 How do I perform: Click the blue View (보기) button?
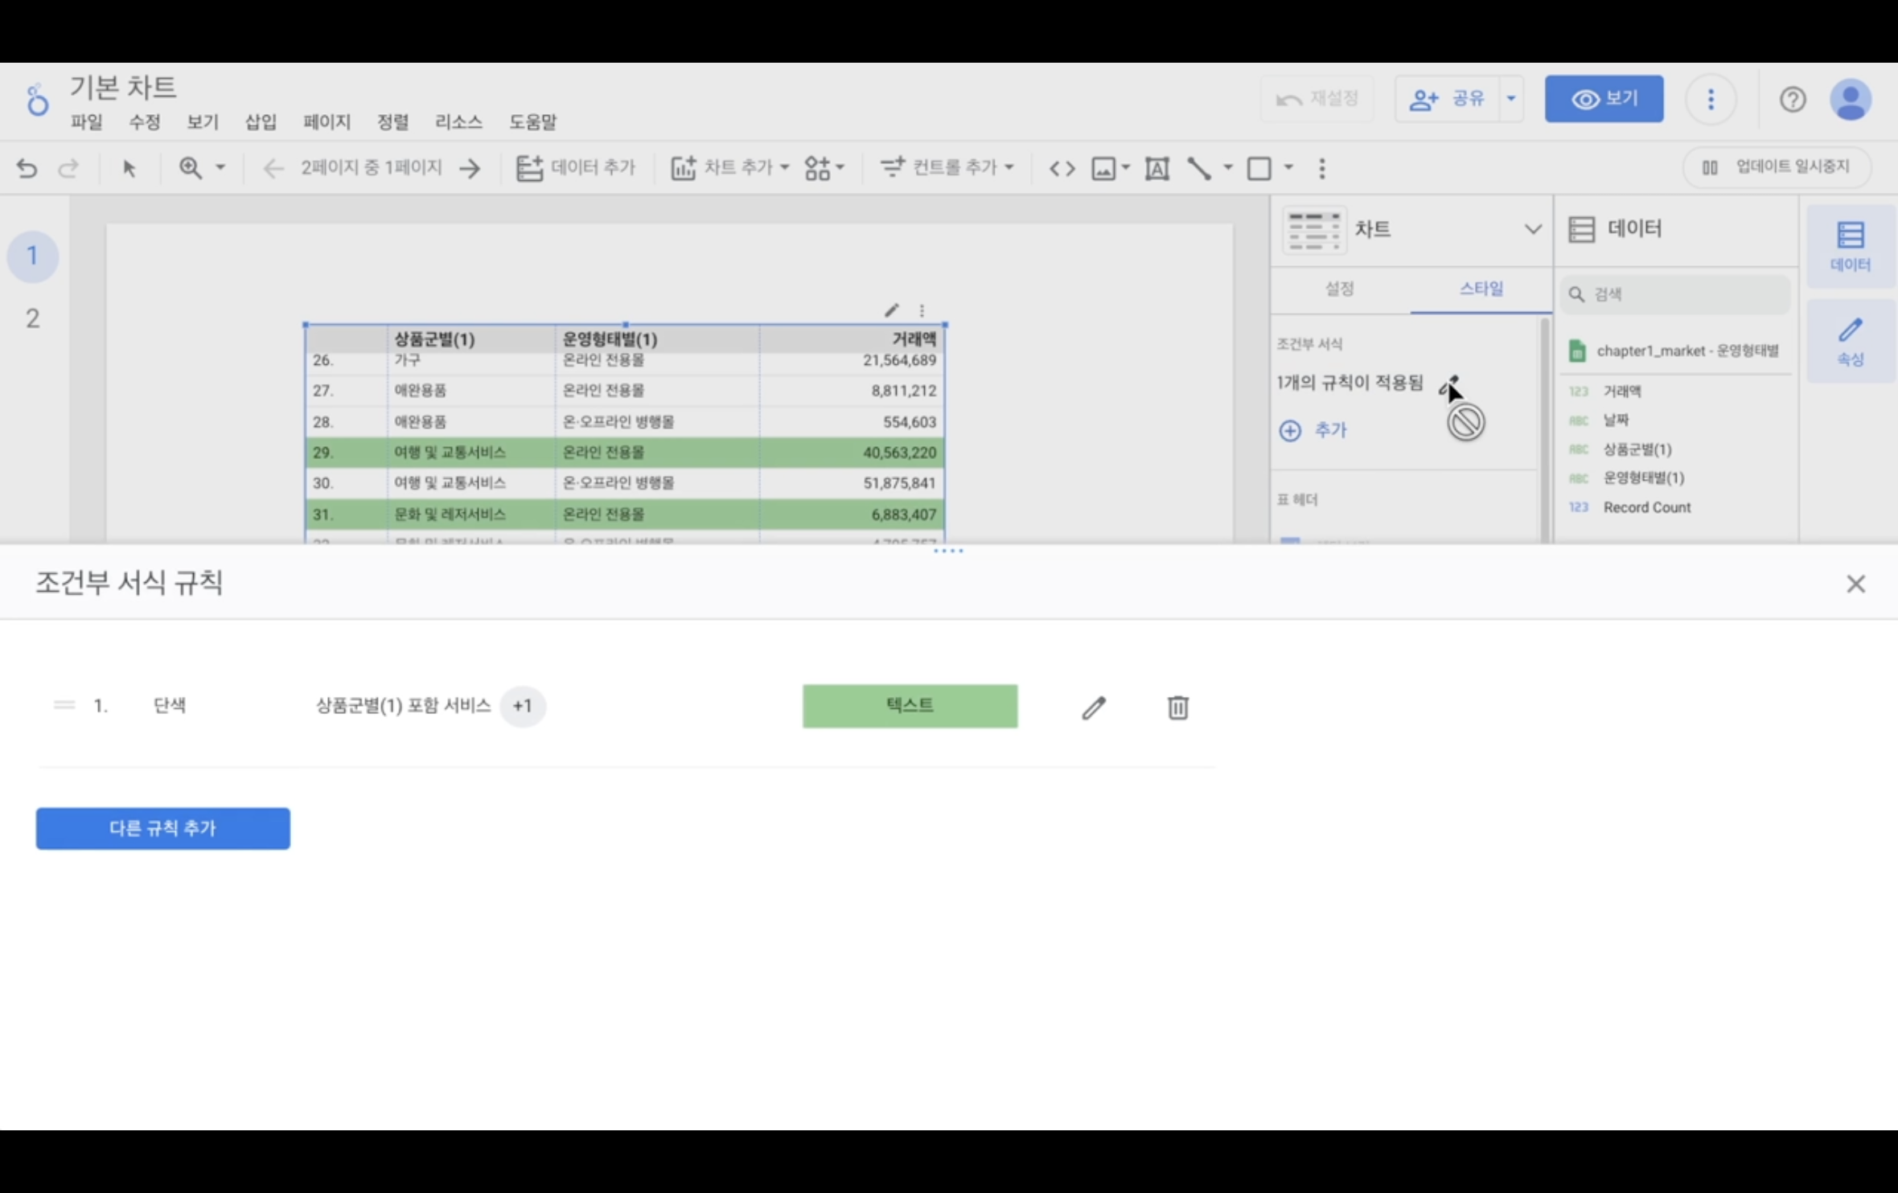coord(1604,99)
